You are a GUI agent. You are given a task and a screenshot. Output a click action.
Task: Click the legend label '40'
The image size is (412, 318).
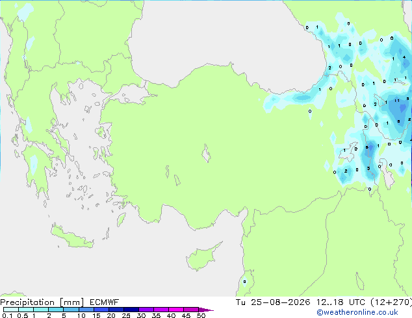(171, 315)
